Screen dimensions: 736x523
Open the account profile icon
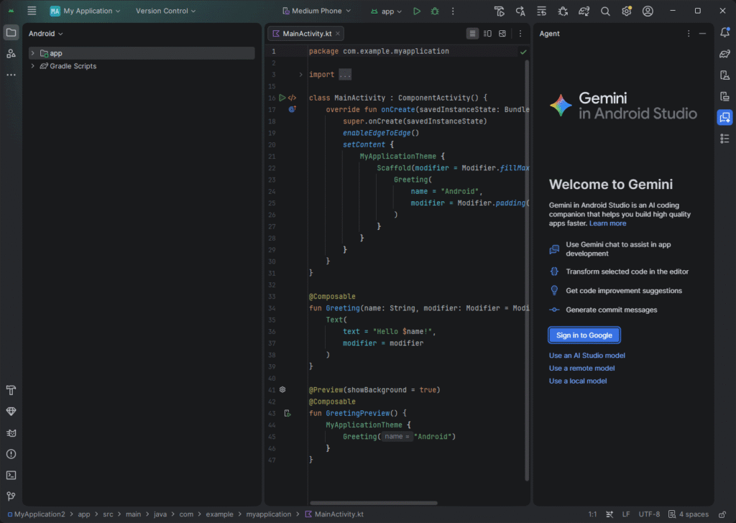point(648,11)
